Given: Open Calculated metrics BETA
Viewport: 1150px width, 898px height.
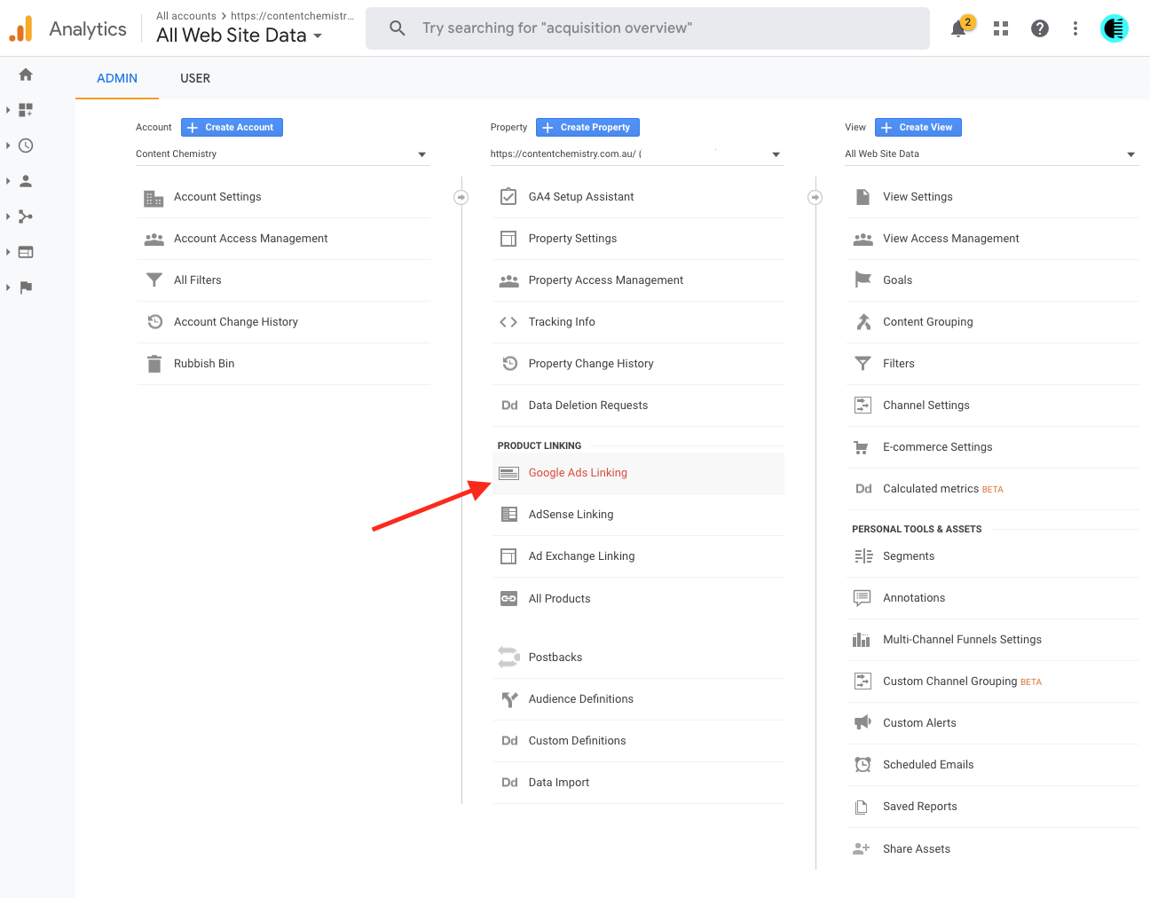Looking at the screenshot, I should (x=992, y=489).
